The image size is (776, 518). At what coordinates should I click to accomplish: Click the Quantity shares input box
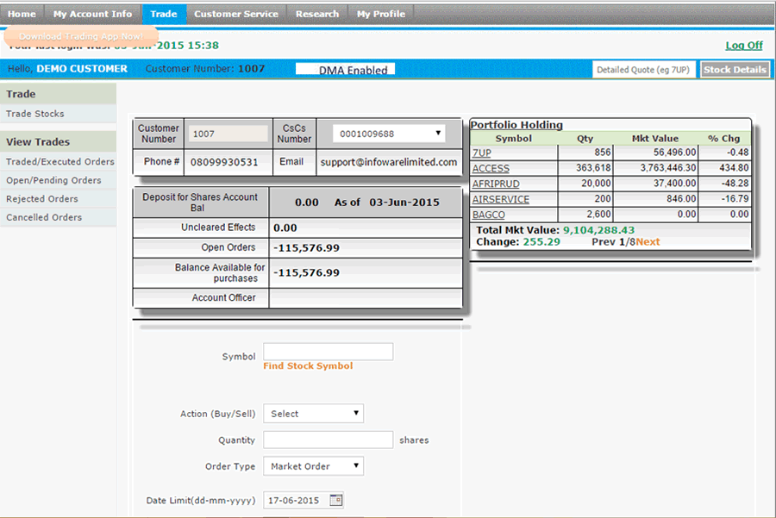click(328, 440)
